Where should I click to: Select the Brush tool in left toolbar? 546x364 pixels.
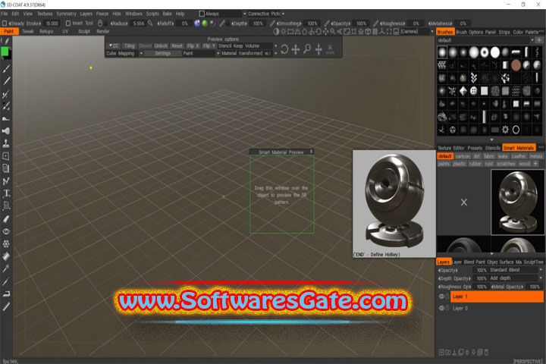click(x=6, y=68)
